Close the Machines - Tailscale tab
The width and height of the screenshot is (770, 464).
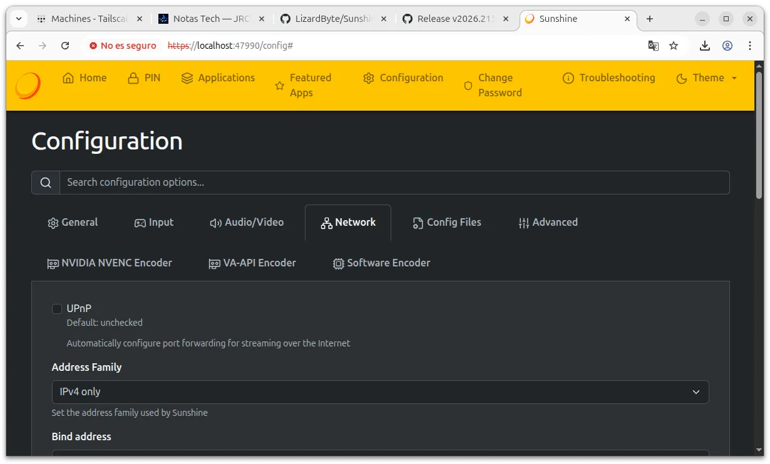point(138,19)
